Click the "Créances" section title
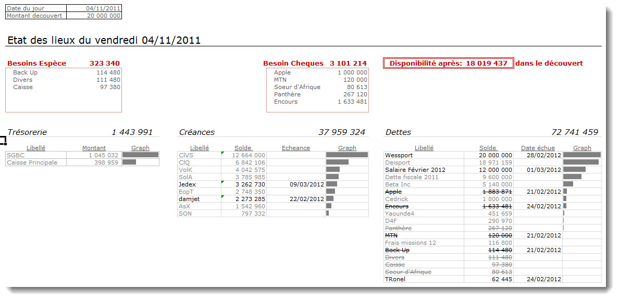This screenshot has height=300, width=619. click(196, 132)
